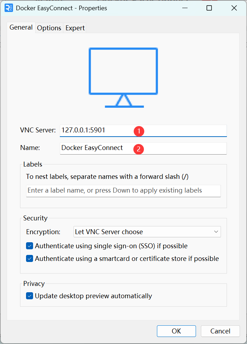Click the RealVNC app icon in title bar

click(9, 8)
